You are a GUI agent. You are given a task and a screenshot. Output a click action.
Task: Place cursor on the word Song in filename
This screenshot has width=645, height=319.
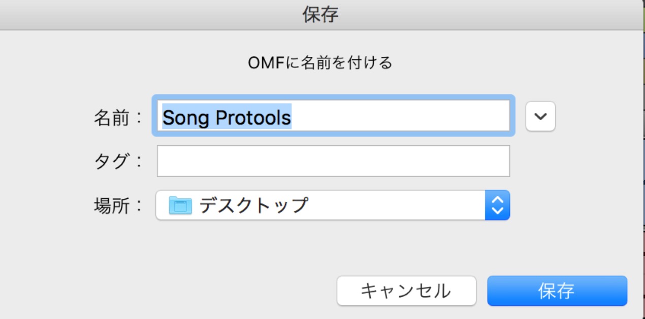[186, 117]
